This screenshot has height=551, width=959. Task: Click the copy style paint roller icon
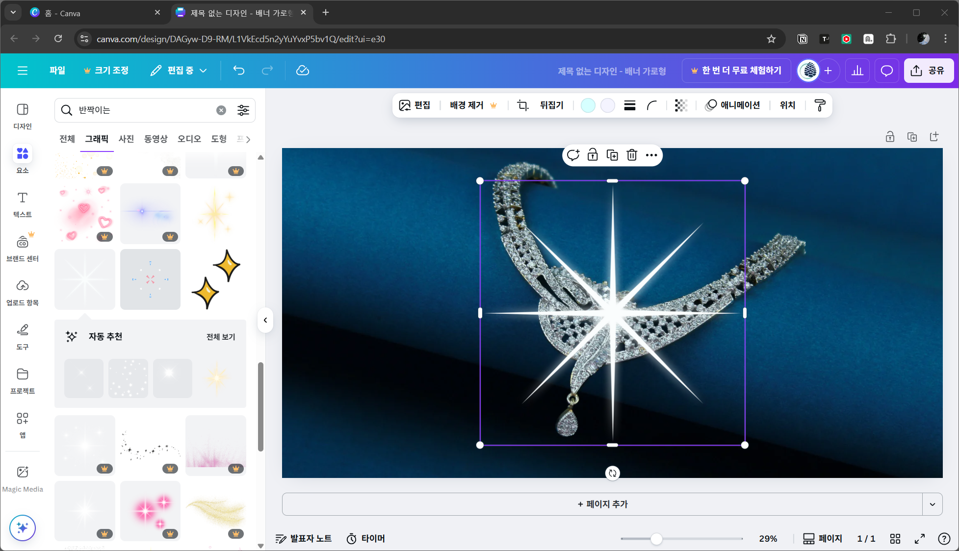coord(820,105)
